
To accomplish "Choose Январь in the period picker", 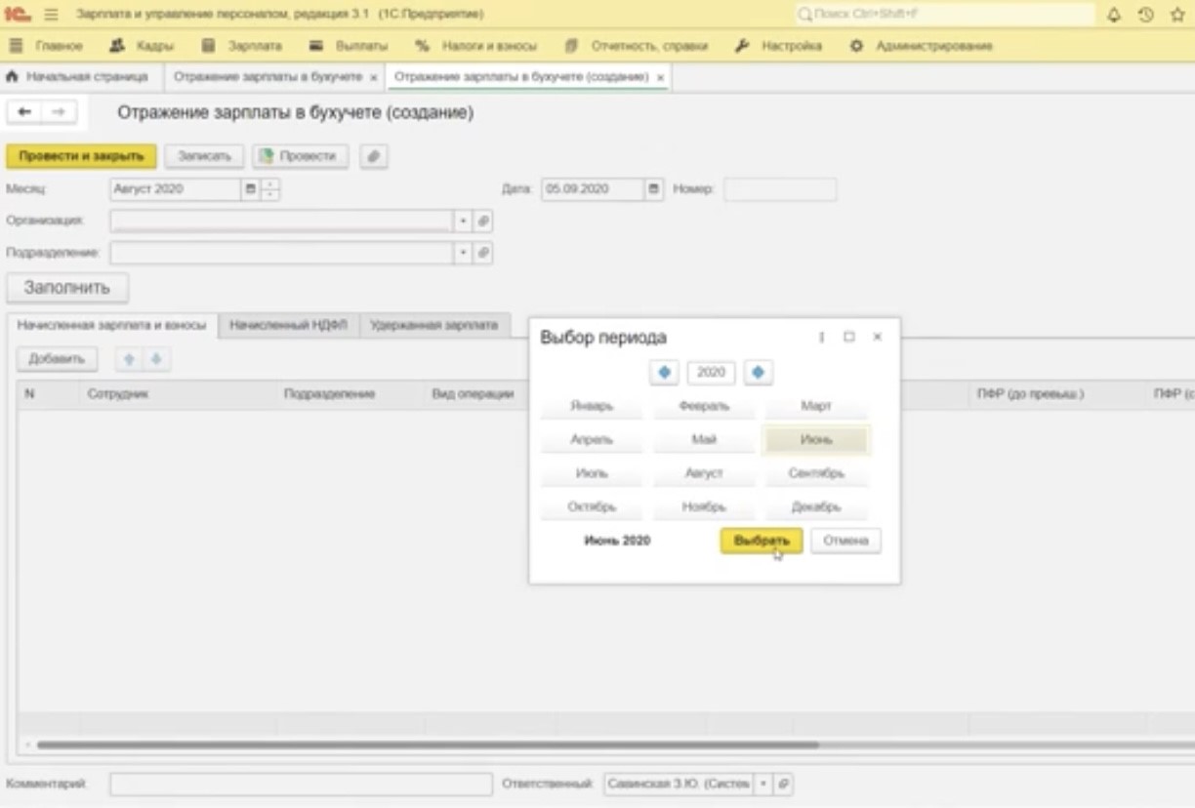I will coord(592,406).
